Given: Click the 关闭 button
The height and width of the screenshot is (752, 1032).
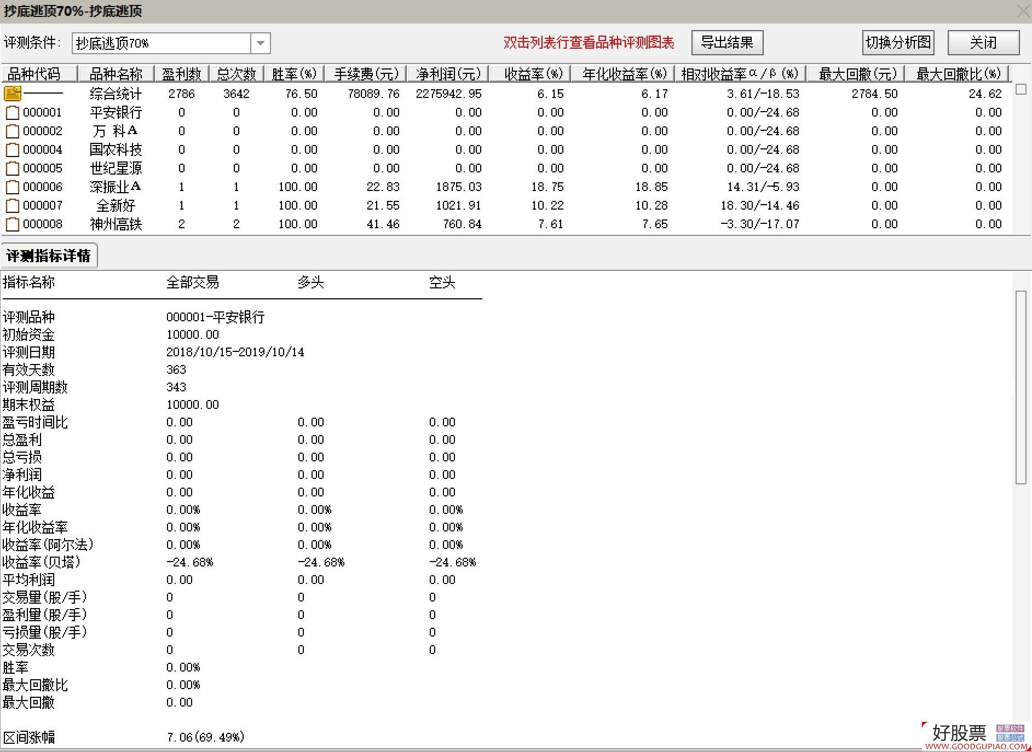Looking at the screenshot, I should [983, 43].
